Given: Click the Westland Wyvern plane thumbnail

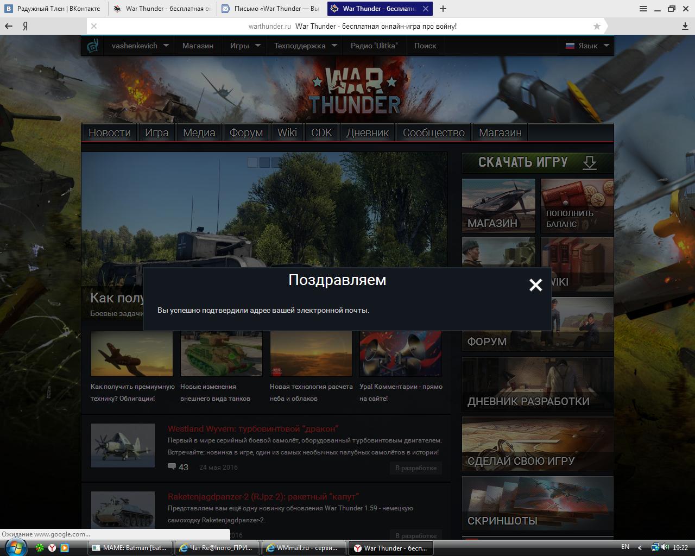Looking at the screenshot, I should click(123, 445).
